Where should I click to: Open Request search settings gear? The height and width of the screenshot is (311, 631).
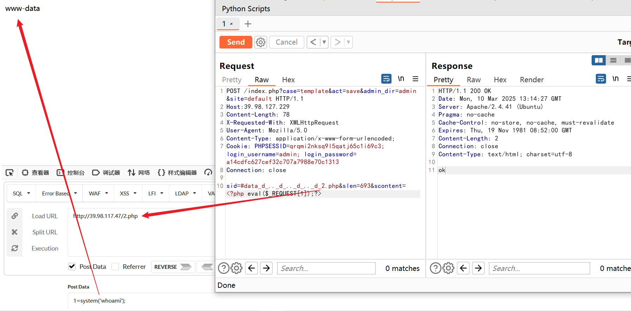pos(236,268)
